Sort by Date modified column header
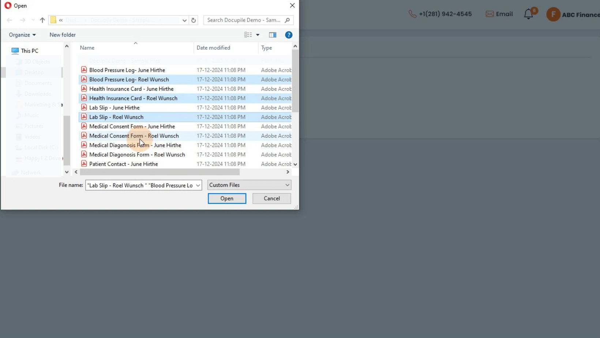Viewport: 600px width, 338px height. pyautogui.click(x=213, y=48)
